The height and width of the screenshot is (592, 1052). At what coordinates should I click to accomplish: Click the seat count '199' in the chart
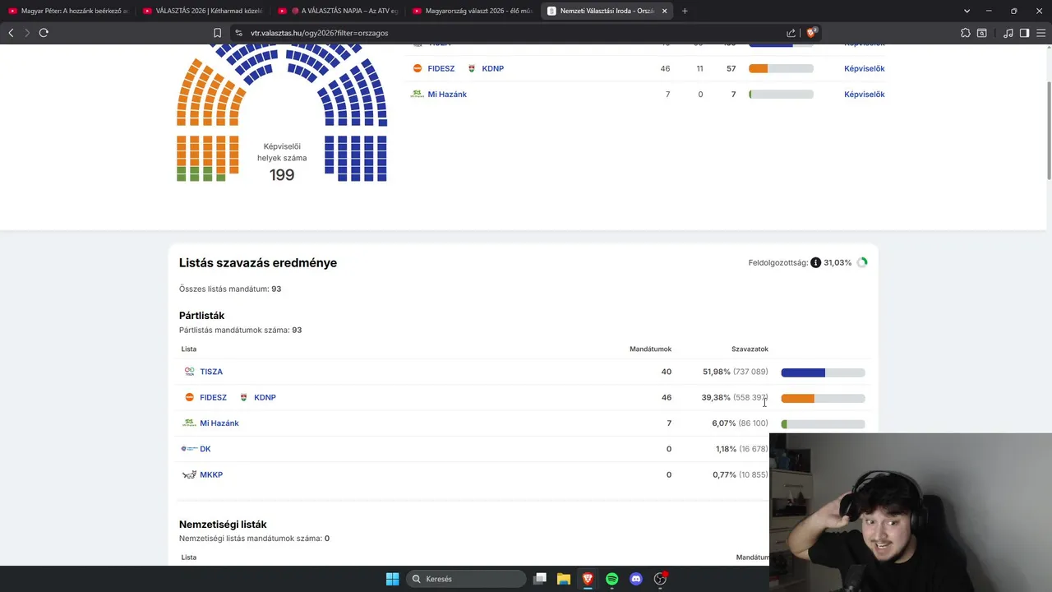282,175
